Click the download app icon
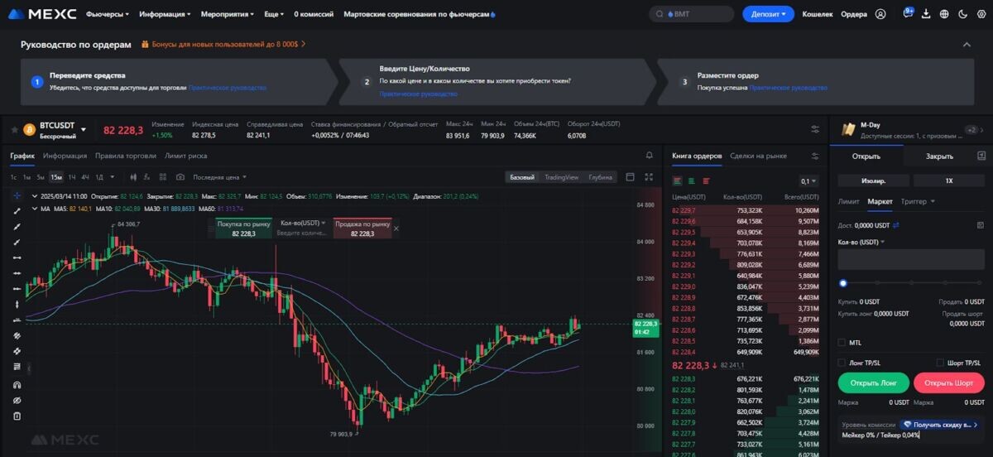 pos(925,14)
